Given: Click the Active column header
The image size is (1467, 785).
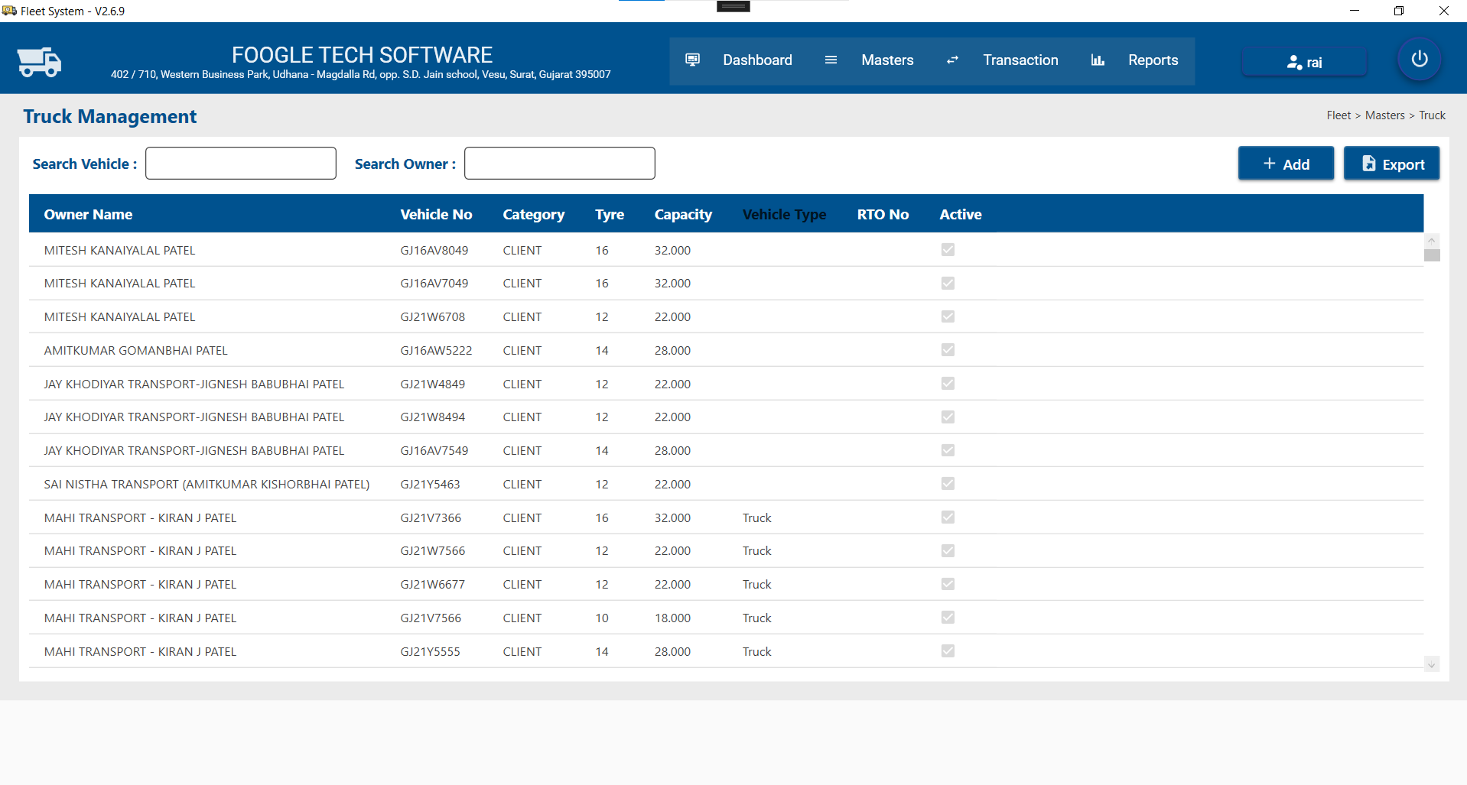Looking at the screenshot, I should tap(961, 215).
